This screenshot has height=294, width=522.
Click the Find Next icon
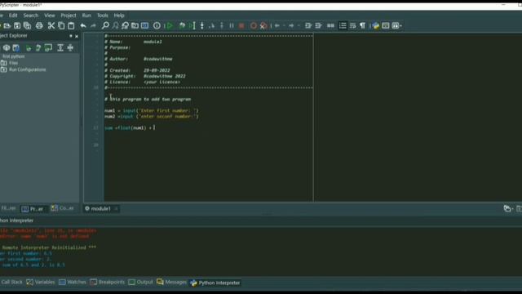coord(115,25)
